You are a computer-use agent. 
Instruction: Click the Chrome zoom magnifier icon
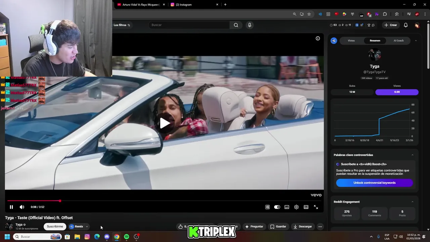(295, 14)
